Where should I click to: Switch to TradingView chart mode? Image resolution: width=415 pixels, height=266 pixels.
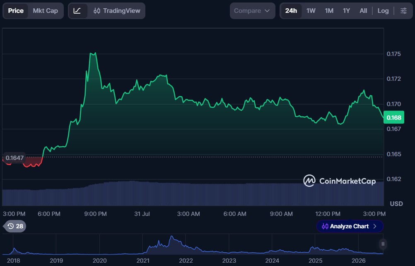point(117,11)
